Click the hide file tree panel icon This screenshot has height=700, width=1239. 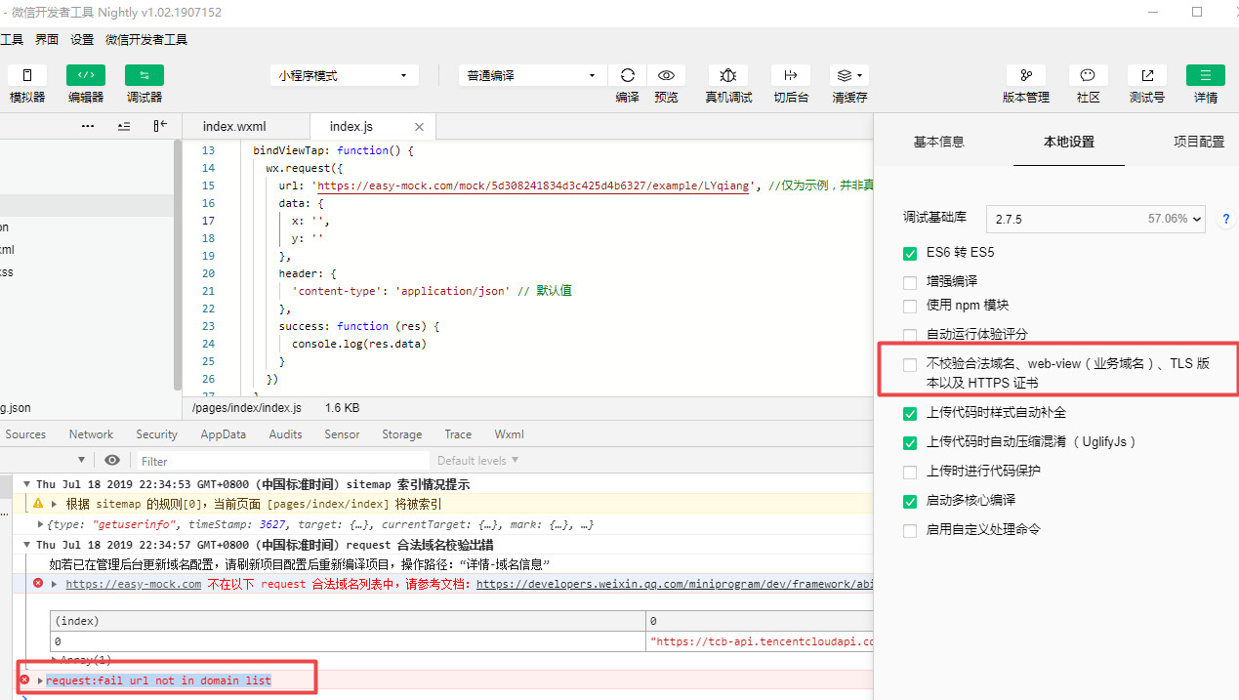pos(160,126)
